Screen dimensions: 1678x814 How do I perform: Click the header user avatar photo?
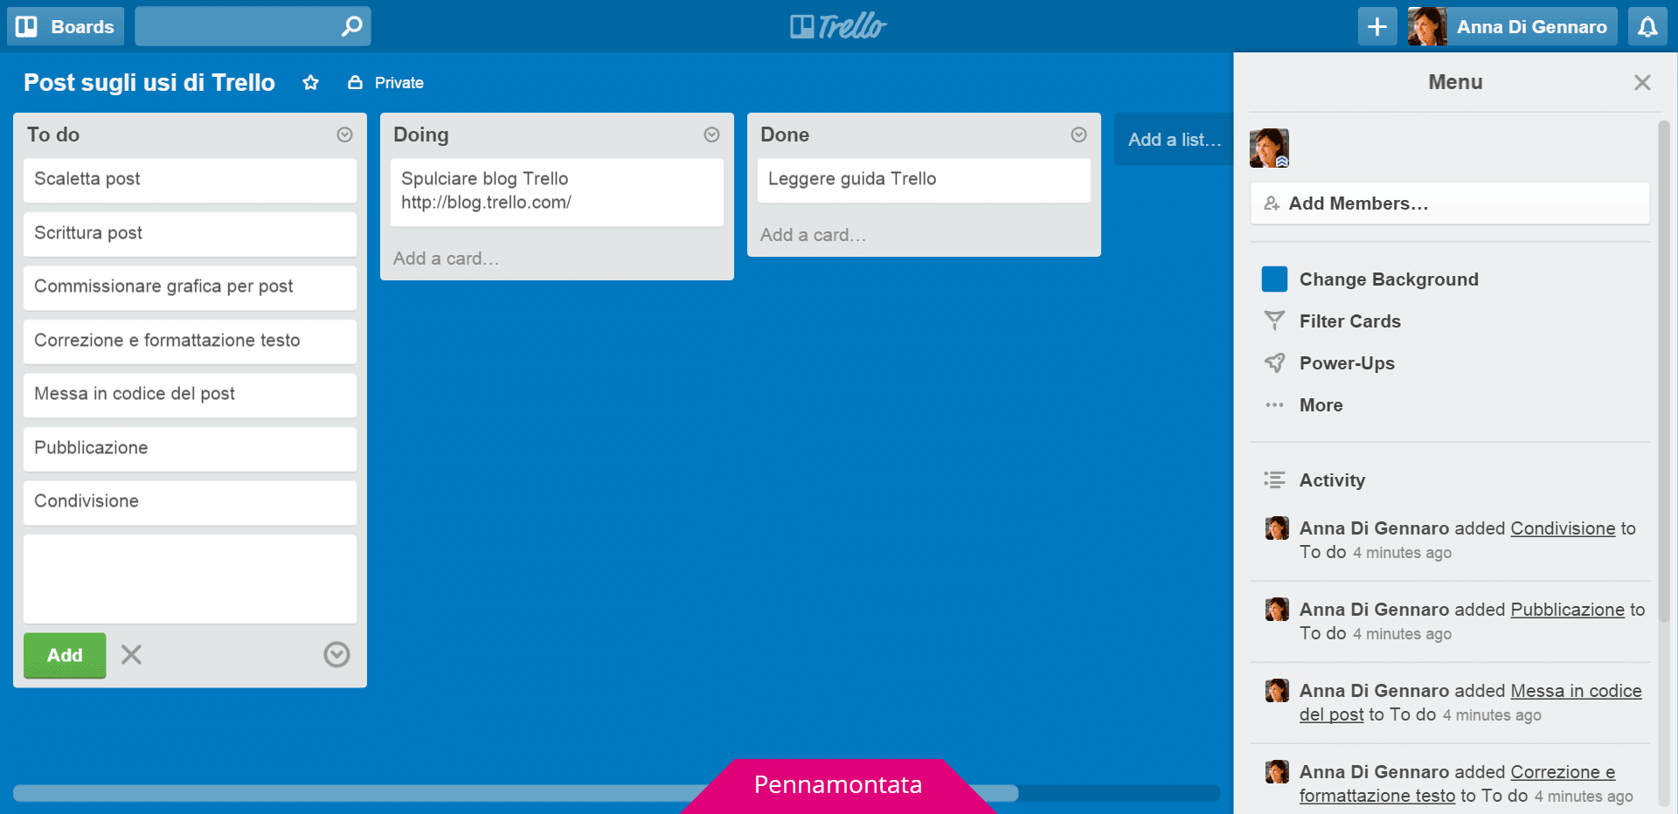[1427, 26]
